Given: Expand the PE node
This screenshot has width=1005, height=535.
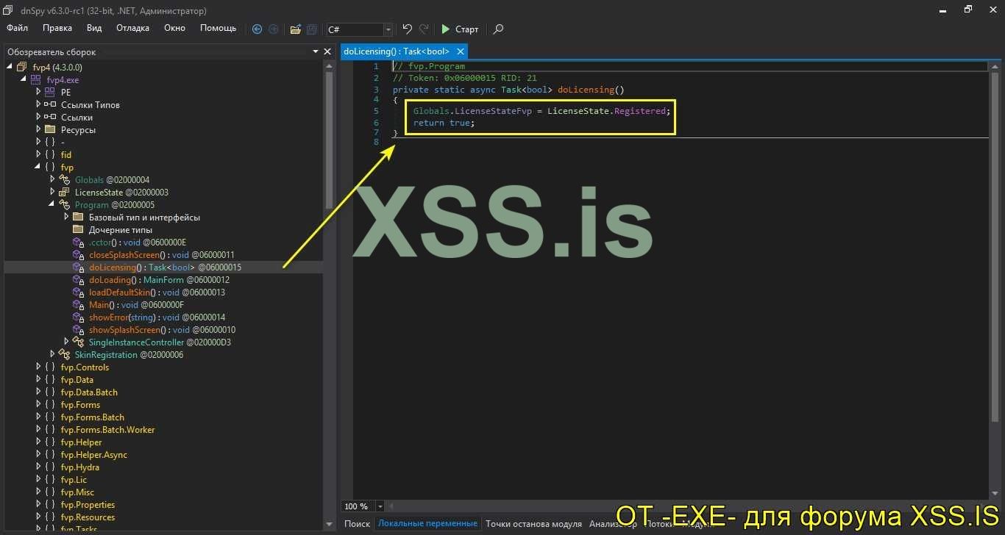Looking at the screenshot, I should tap(38, 93).
